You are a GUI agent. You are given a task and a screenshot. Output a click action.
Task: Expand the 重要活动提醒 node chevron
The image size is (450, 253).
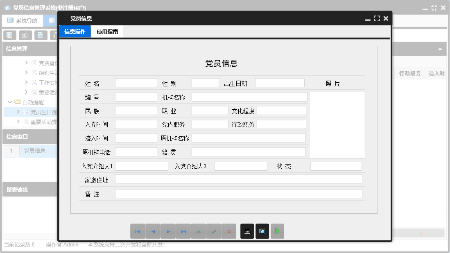(18, 122)
